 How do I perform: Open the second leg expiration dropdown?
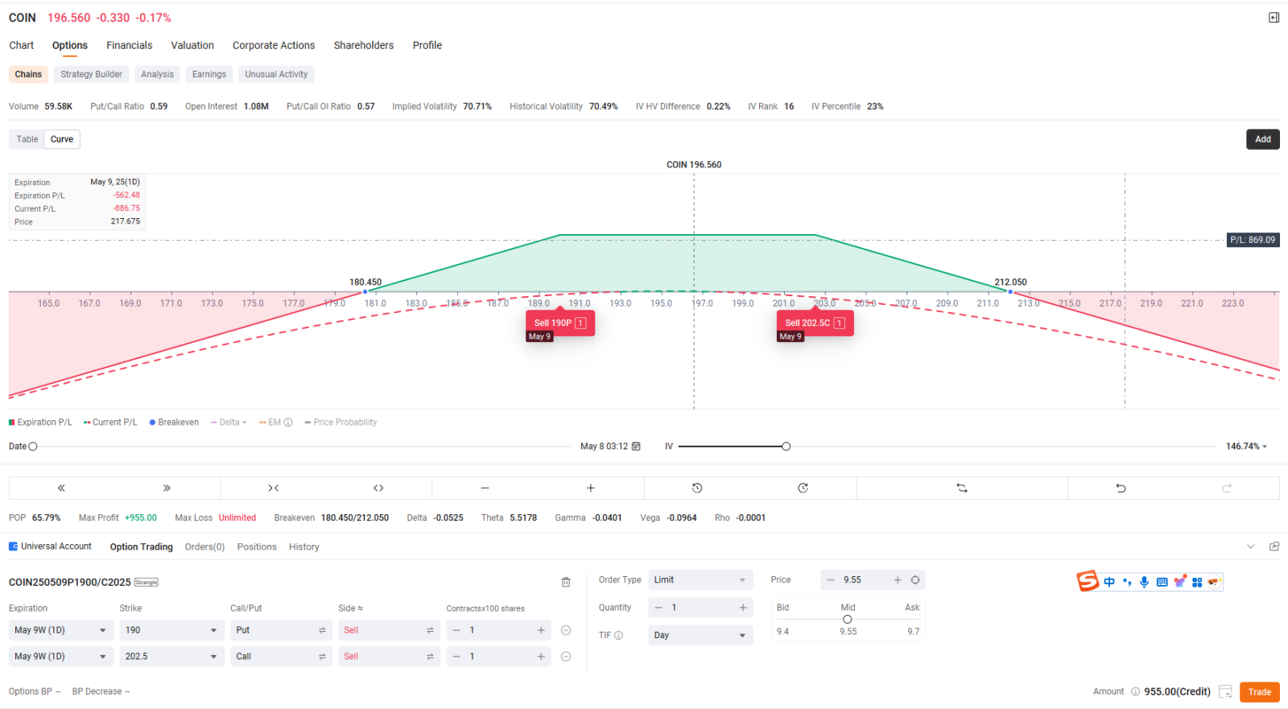point(60,657)
